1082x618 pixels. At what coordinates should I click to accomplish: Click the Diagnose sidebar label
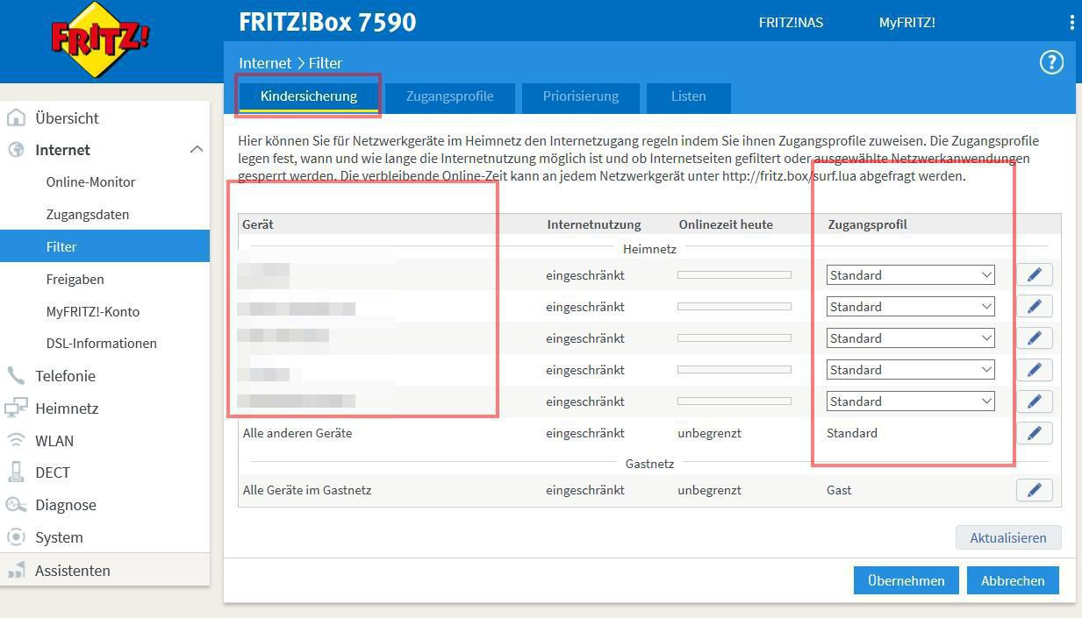click(x=66, y=505)
